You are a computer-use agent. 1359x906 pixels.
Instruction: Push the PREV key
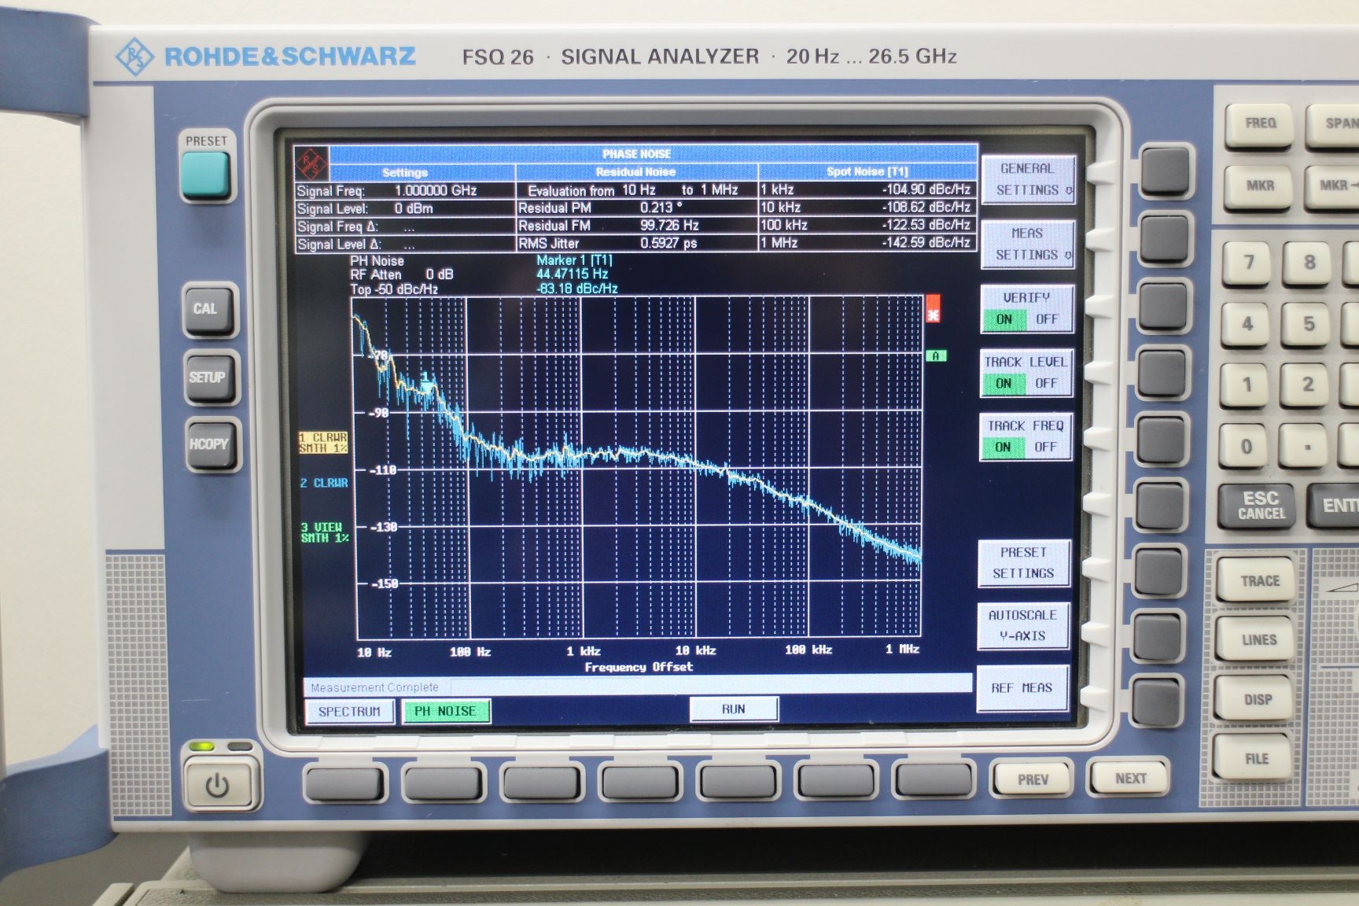[1033, 779]
